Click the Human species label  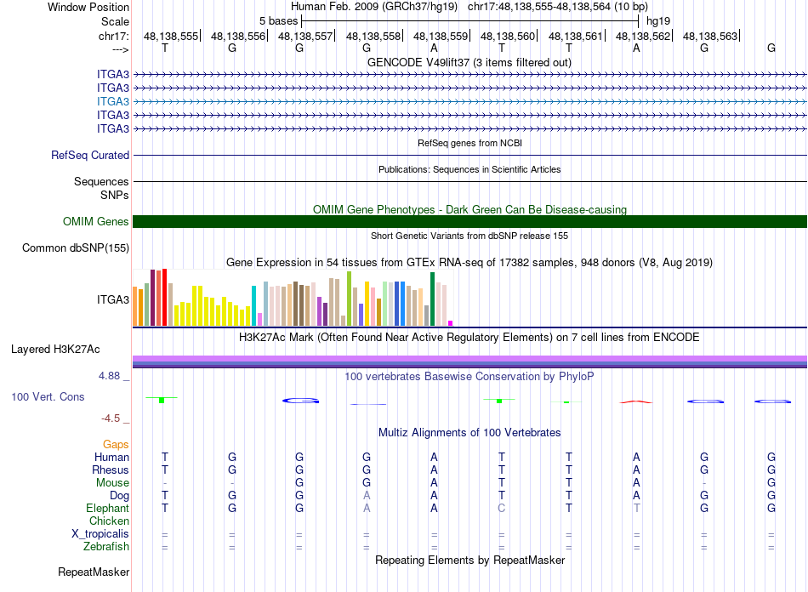tap(111, 457)
